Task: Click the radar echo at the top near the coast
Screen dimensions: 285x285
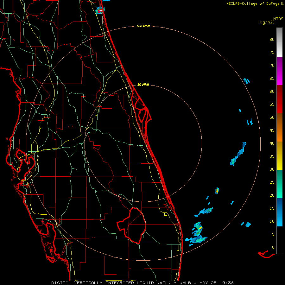Action: (100, 10)
